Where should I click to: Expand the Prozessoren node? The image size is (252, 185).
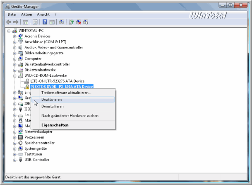(14, 138)
